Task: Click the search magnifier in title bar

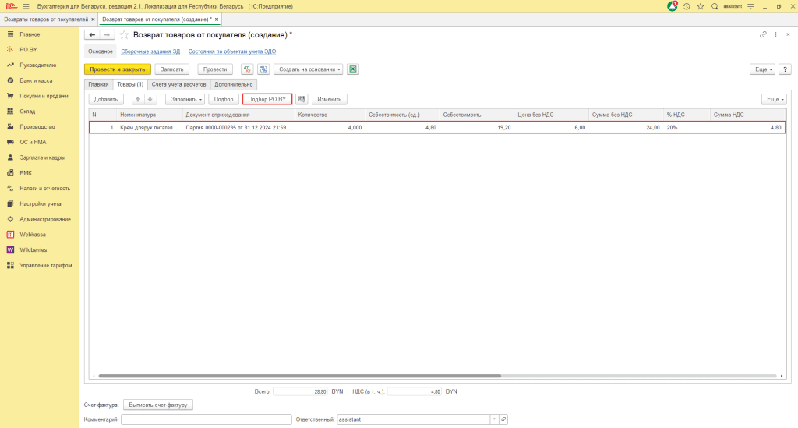Action: coord(715,6)
